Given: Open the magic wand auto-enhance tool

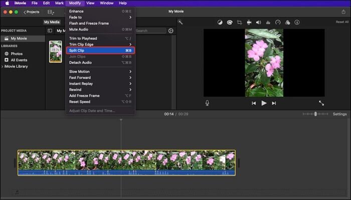Looking at the screenshot, I should pyautogui.click(x=180, y=22).
